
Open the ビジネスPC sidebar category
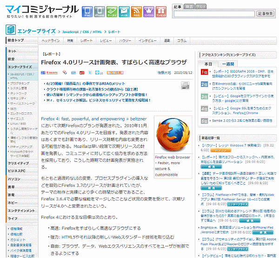tap(22, 171)
